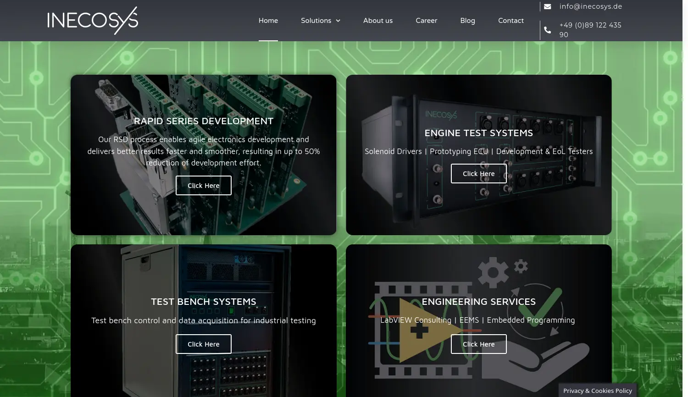Click the Test Bench Systems card title
Screen dimensions: 688x397
point(203,302)
